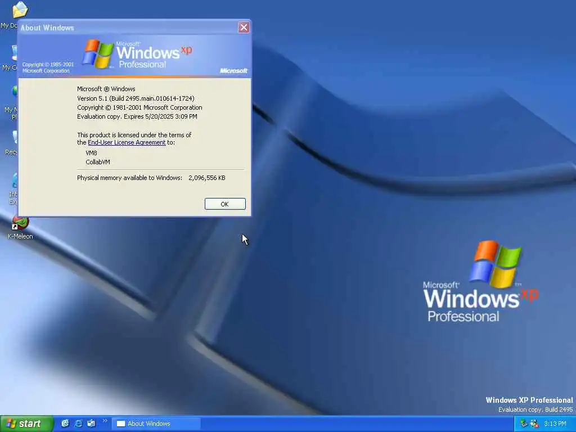The image size is (576, 432).
Task: Click the Microsoft ® Windows text line
Action: pyautogui.click(x=106, y=89)
